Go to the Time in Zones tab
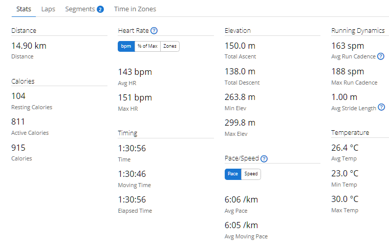 [x=135, y=9]
